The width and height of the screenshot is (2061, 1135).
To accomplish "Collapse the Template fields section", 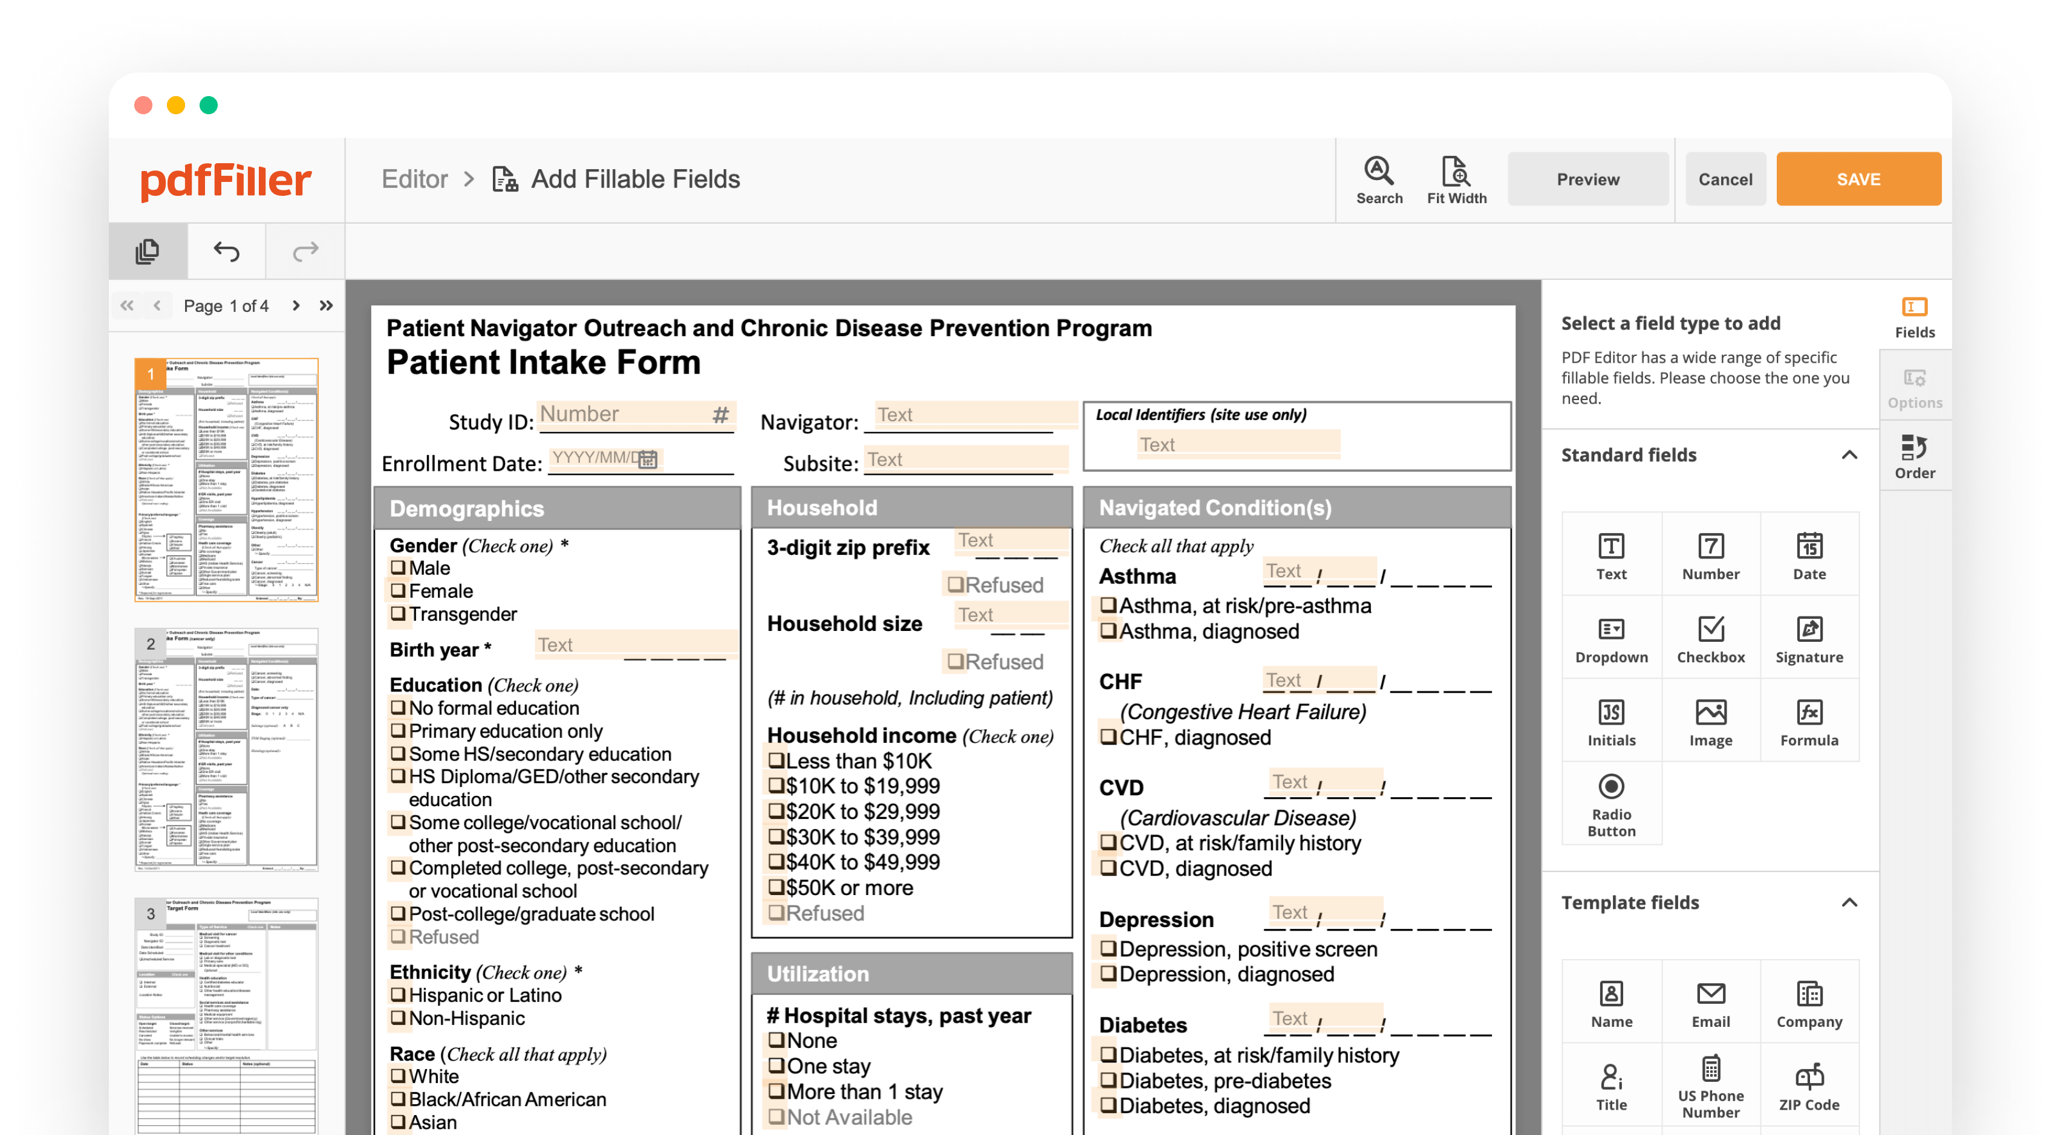I will 1849,903.
